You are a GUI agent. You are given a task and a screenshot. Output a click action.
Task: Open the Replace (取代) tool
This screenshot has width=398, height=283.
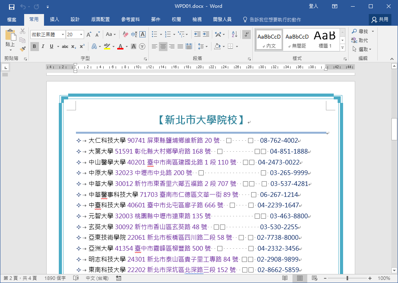[360, 41]
